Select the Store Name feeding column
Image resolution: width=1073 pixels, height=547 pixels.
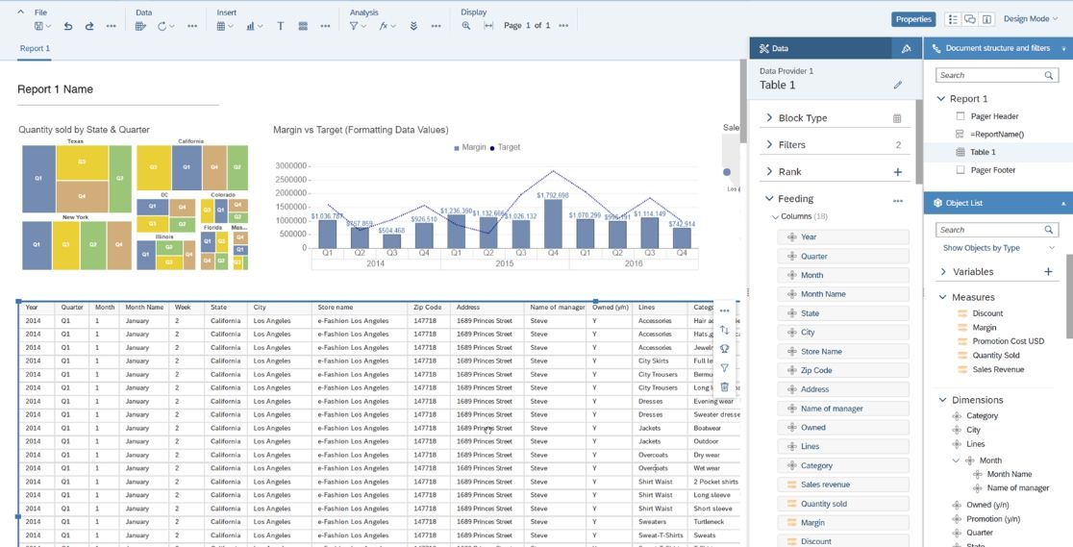843,351
